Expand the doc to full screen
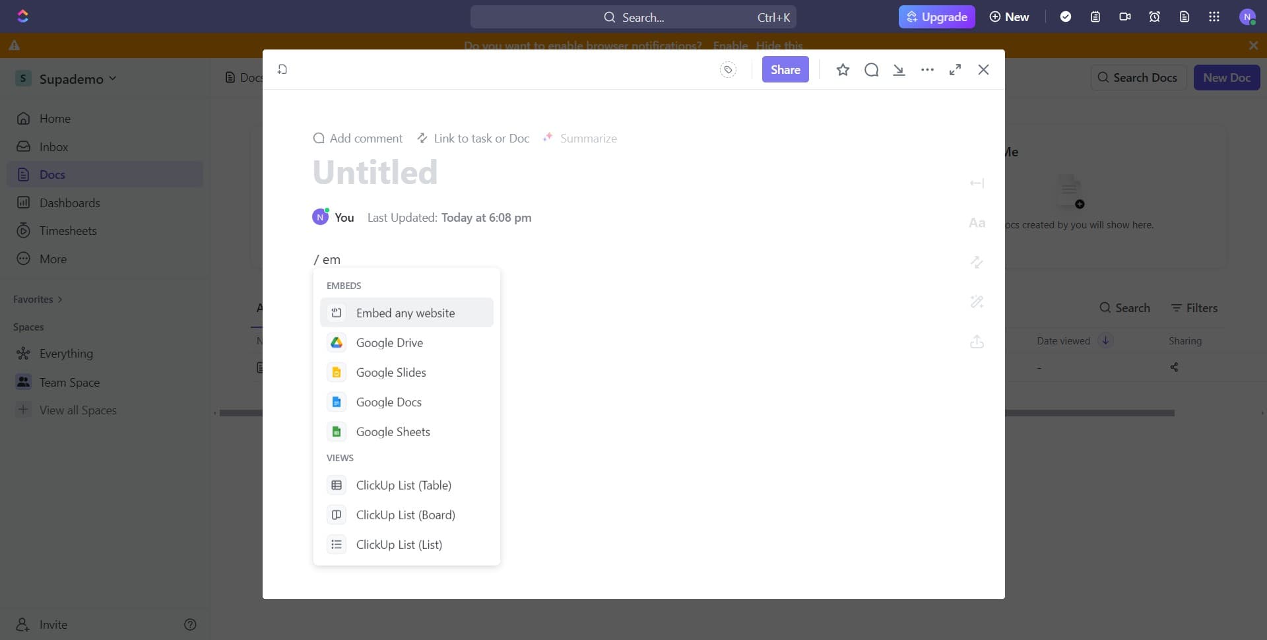This screenshot has width=1267, height=640. tap(955, 69)
